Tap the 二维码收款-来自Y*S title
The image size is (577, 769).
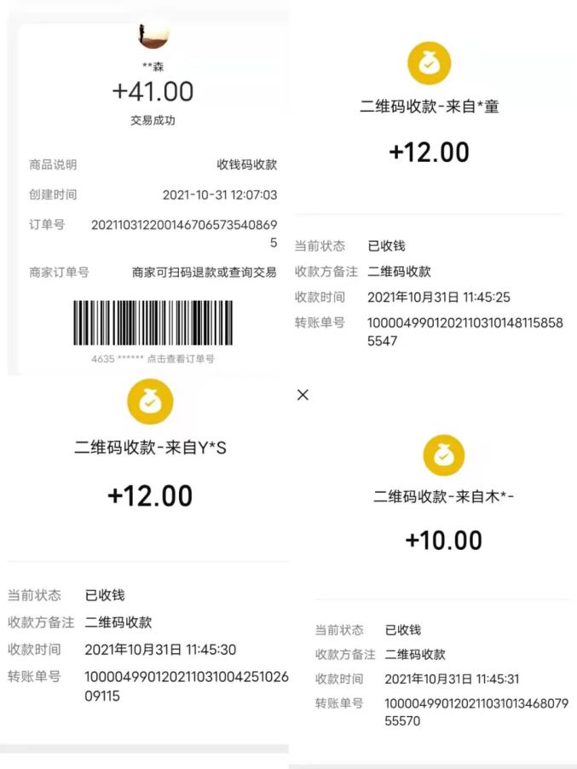pyautogui.click(x=150, y=447)
